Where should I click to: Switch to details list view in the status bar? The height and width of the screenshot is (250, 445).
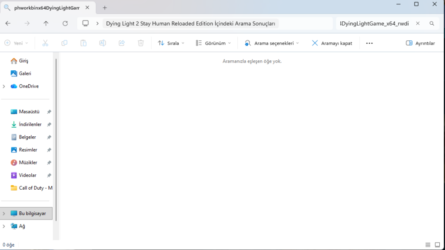coord(428,245)
